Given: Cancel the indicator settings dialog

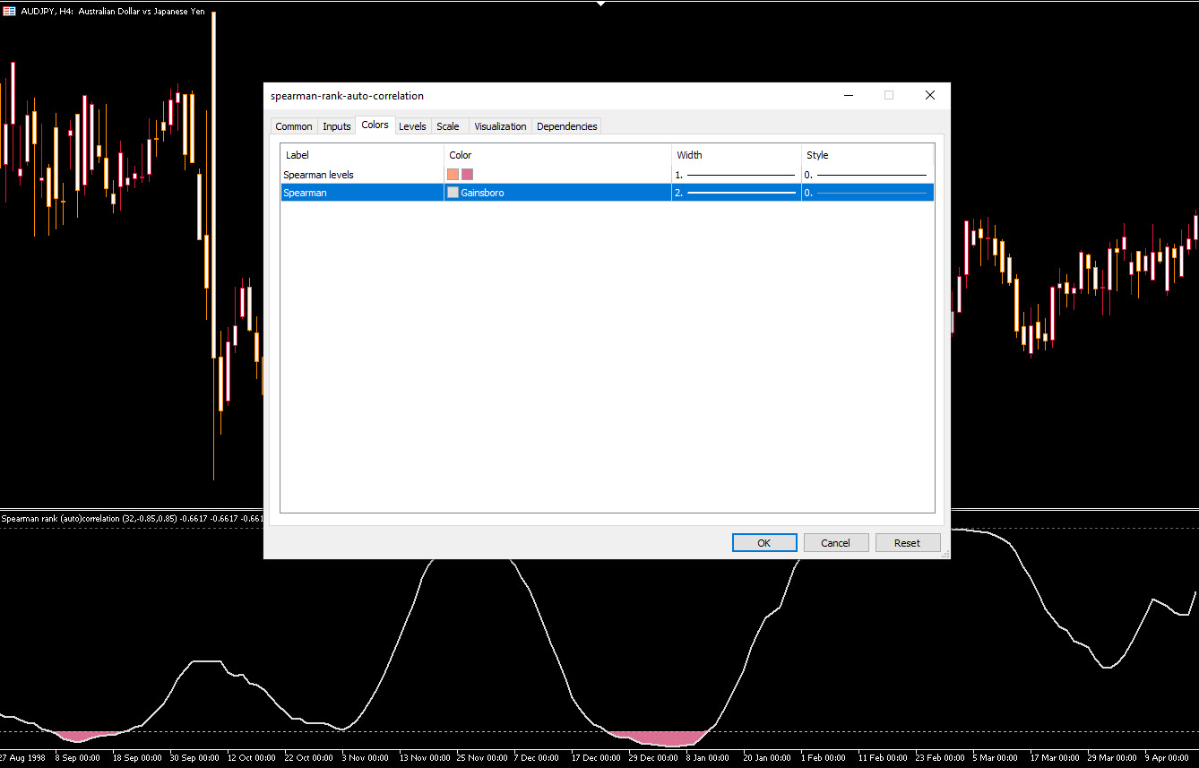Looking at the screenshot, I should pos(835,543).
